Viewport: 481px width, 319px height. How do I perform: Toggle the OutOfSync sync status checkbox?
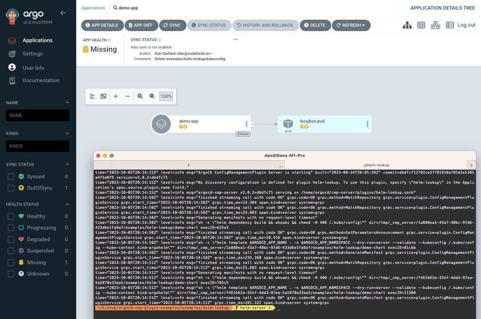click(x=11, y=188)
